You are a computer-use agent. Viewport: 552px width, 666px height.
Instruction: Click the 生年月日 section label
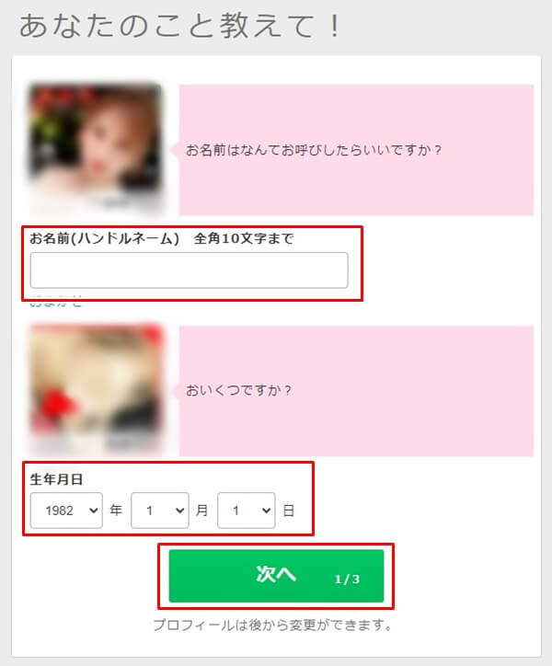click(x=56, y=479)
